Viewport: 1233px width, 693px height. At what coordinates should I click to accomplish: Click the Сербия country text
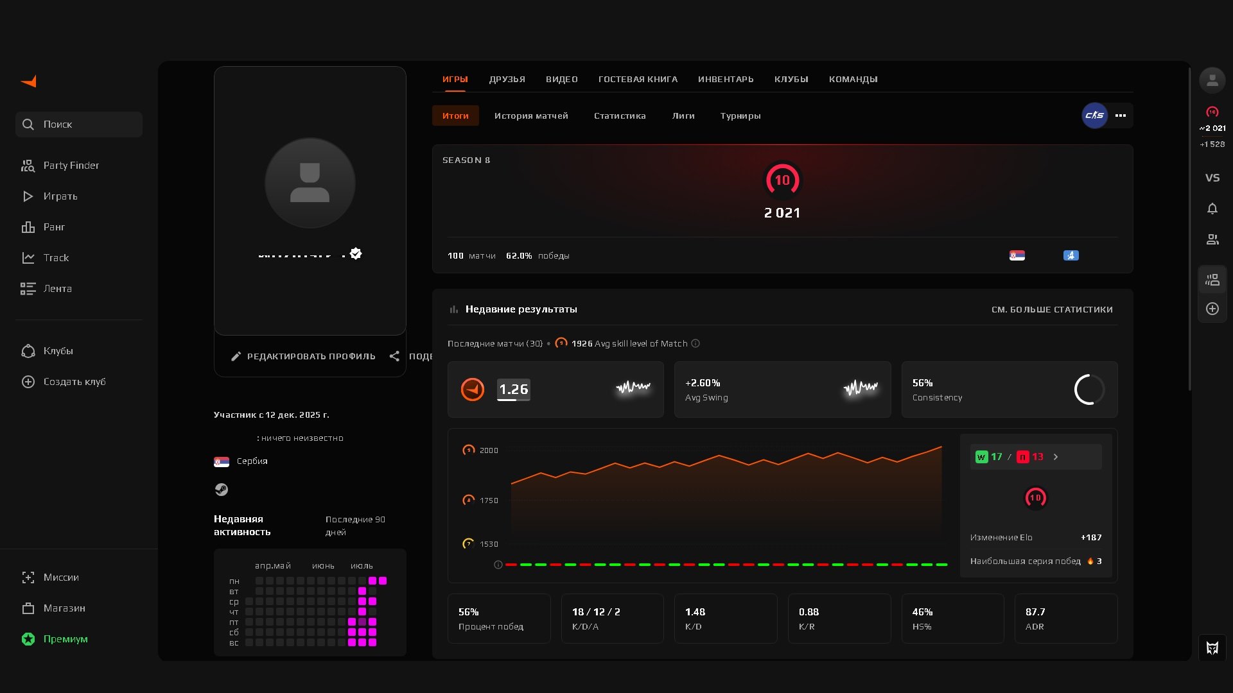(252, 461)
